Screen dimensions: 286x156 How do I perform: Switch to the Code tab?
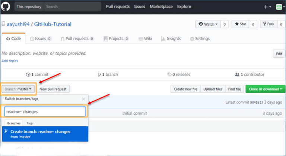[13, 39]
